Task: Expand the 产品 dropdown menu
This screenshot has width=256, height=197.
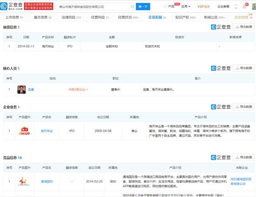Action: (172, 6)
